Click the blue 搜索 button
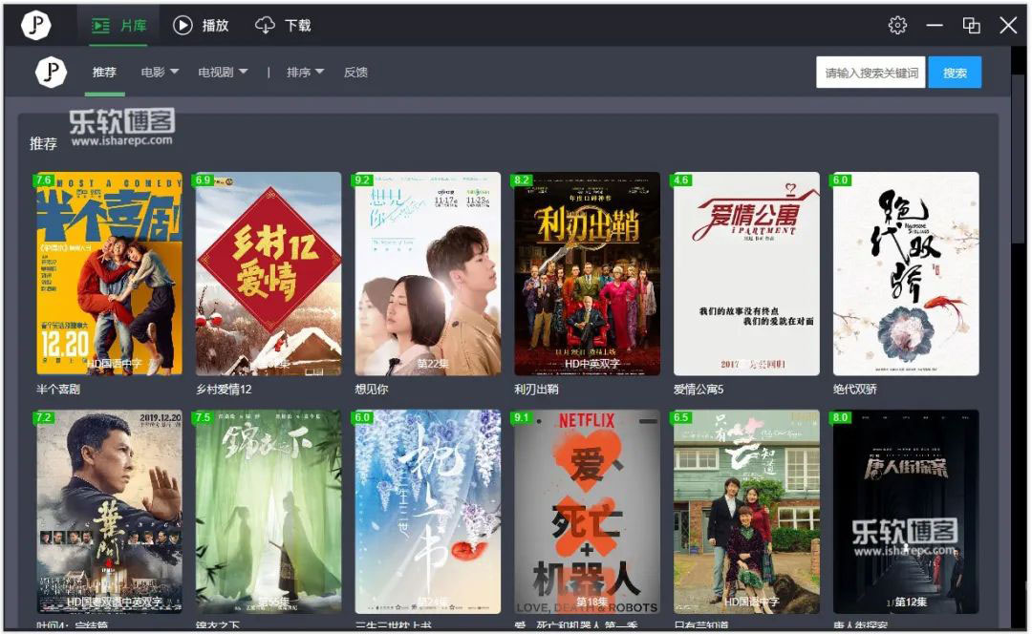The width and height of the screenshot is (1032, 634). click(x=955, y=73)
